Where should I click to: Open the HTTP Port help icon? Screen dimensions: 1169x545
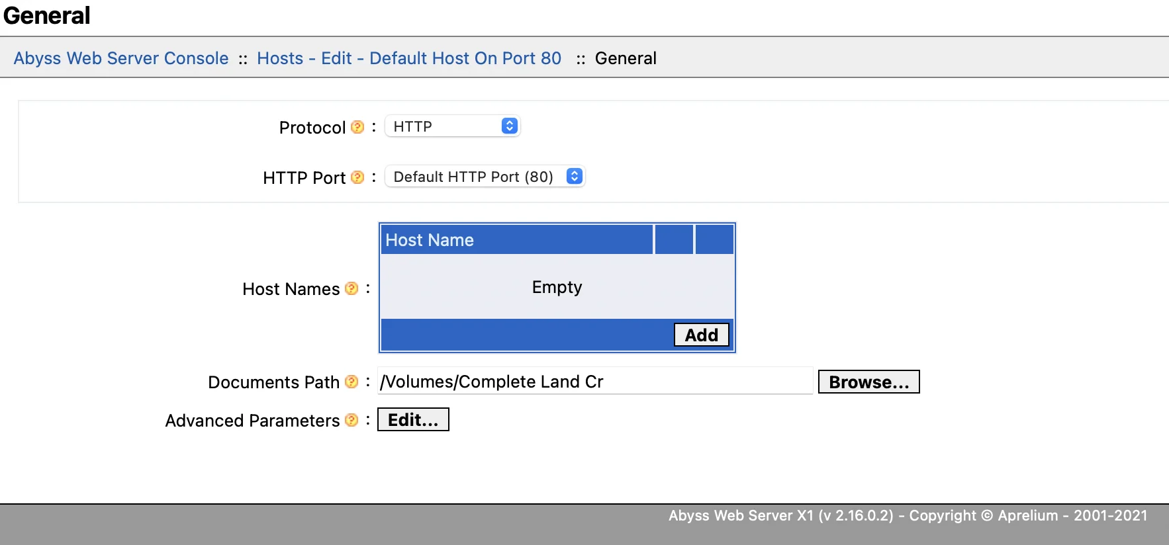point(357,177)
